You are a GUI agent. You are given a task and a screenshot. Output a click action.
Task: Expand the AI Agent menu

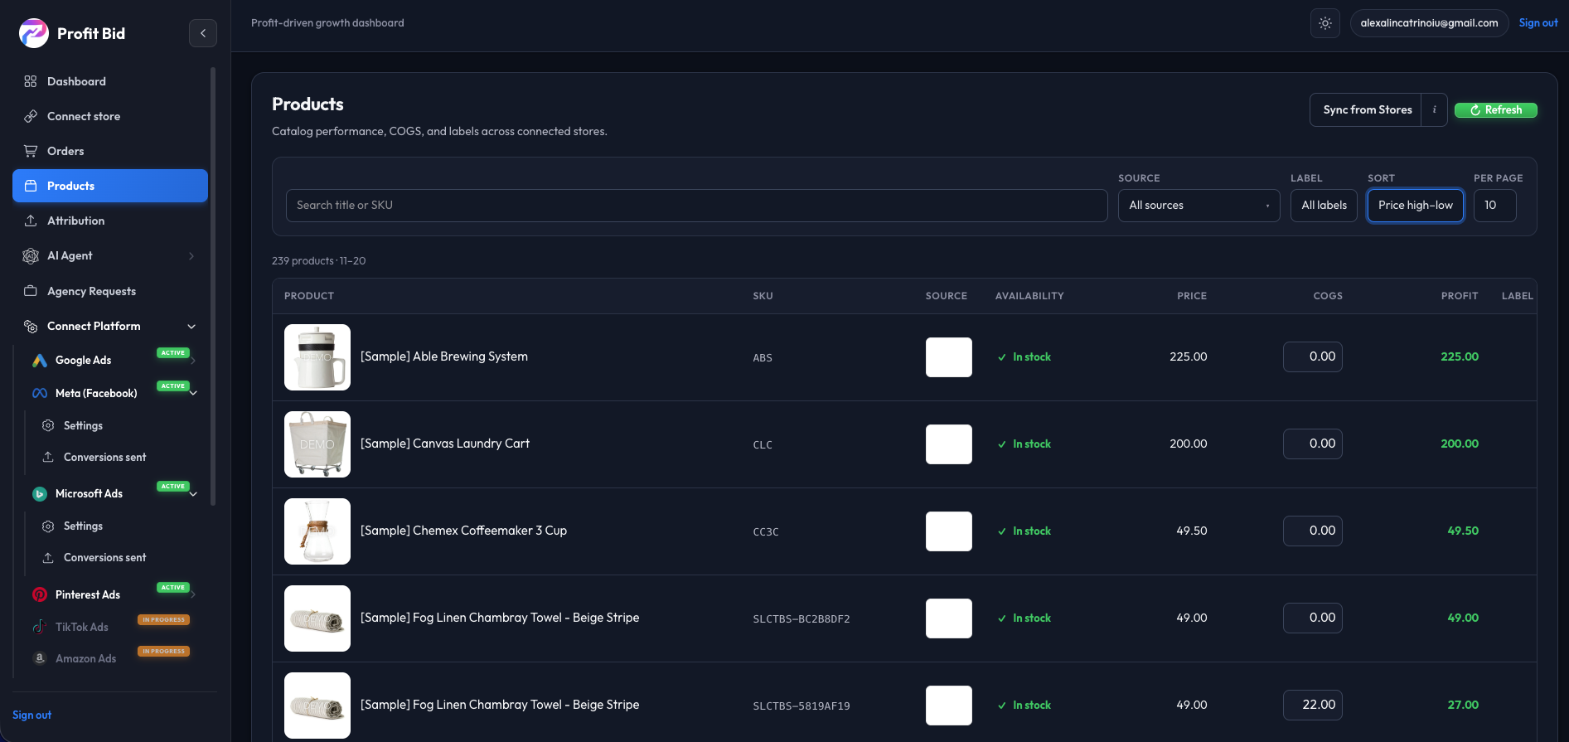coord(191,256)
